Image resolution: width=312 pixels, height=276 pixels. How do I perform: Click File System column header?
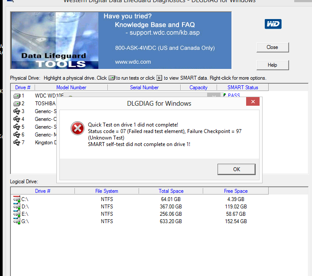coord(107,191)
